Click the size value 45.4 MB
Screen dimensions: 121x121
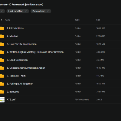click(x=100, y=60)
